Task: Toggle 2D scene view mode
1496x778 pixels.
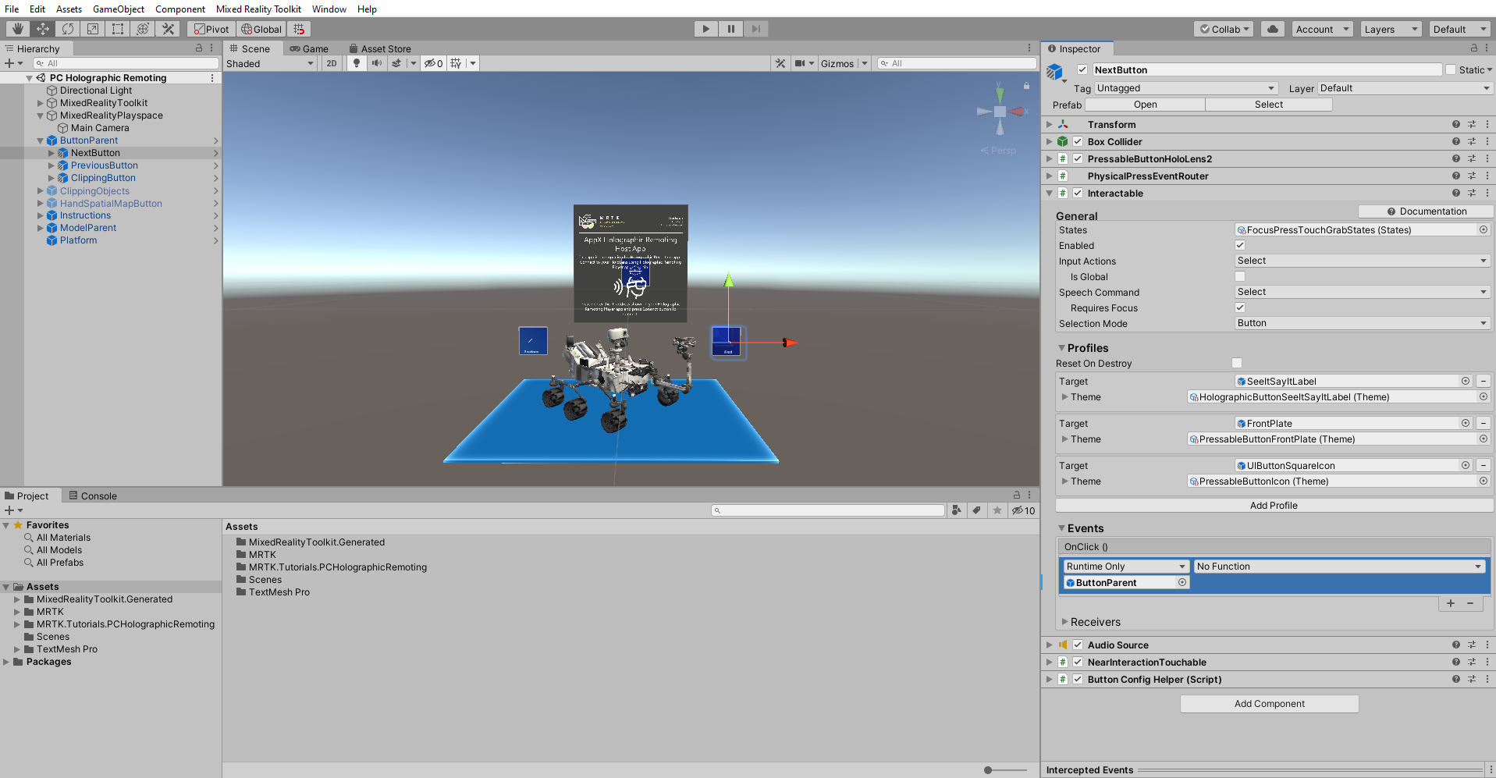Action: pos(332,63)
